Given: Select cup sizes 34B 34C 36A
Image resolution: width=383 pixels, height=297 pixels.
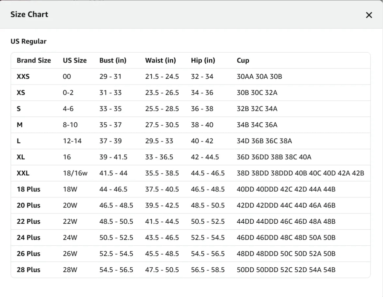Looking at the screenshot, I should coord(257,125).
